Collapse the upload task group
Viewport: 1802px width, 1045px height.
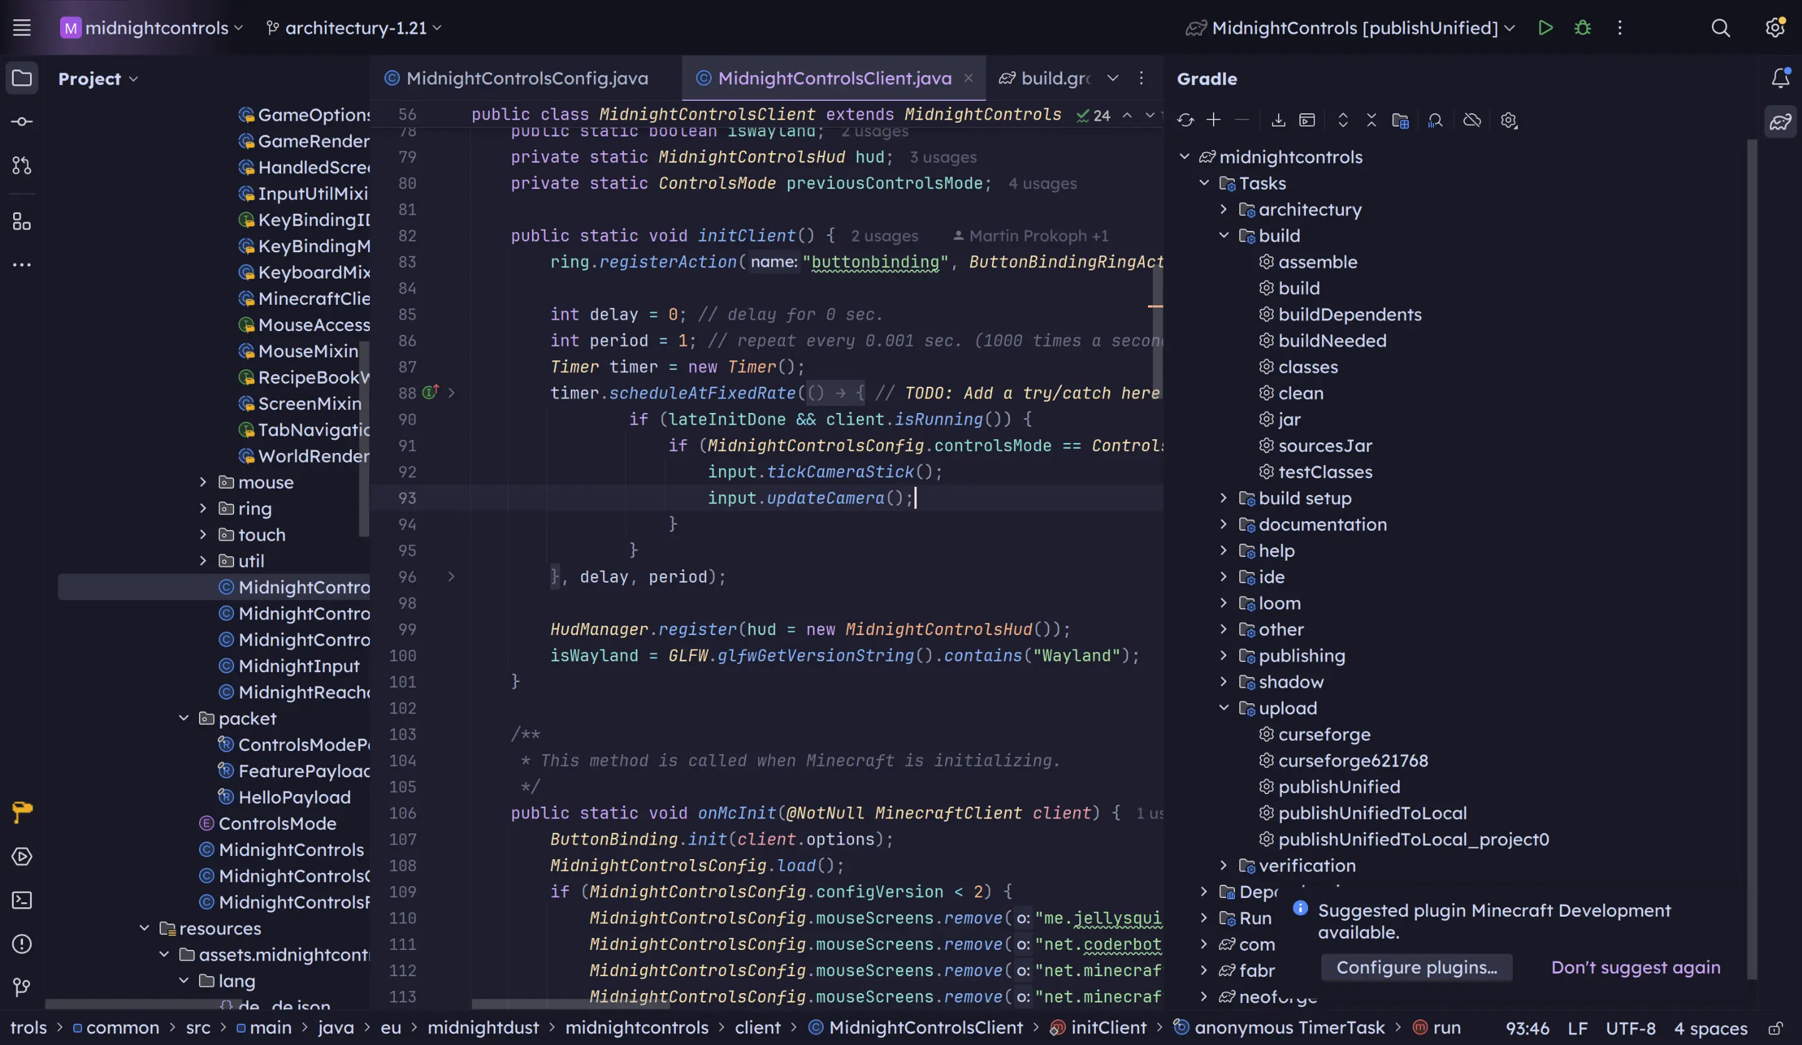pos(1224,708)
